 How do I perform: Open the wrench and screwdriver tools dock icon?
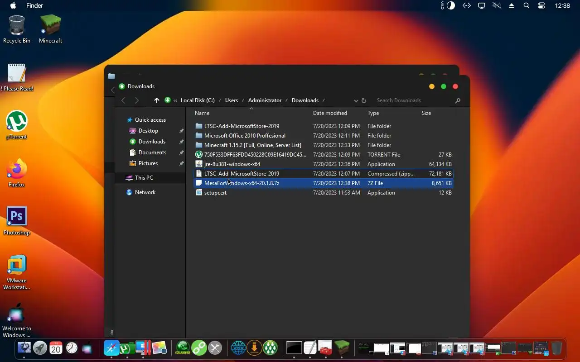(215, 348)
